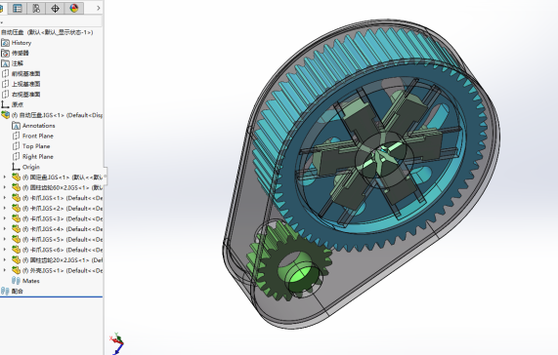Expand the 圆柱齿轮60×2.IGS<1> component
This screenshot has height=355, width=558.
coord(5,187)
